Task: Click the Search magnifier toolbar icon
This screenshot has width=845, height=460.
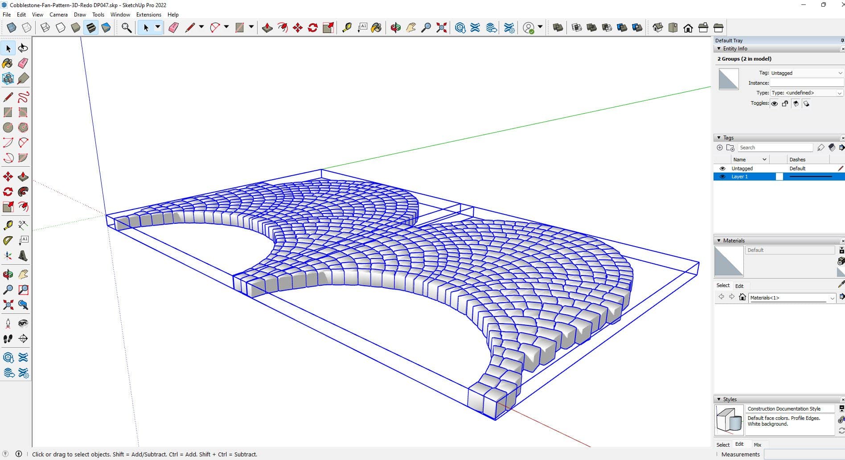Action: 127,28
